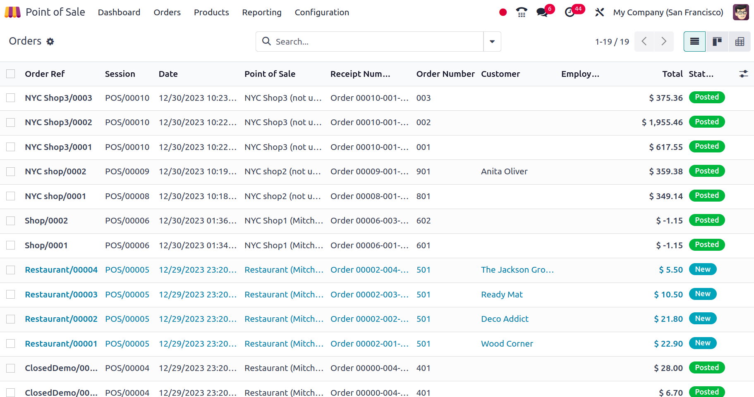Open the optional columns adjuster
Viewport: 754px width, 397px height.
743,74
